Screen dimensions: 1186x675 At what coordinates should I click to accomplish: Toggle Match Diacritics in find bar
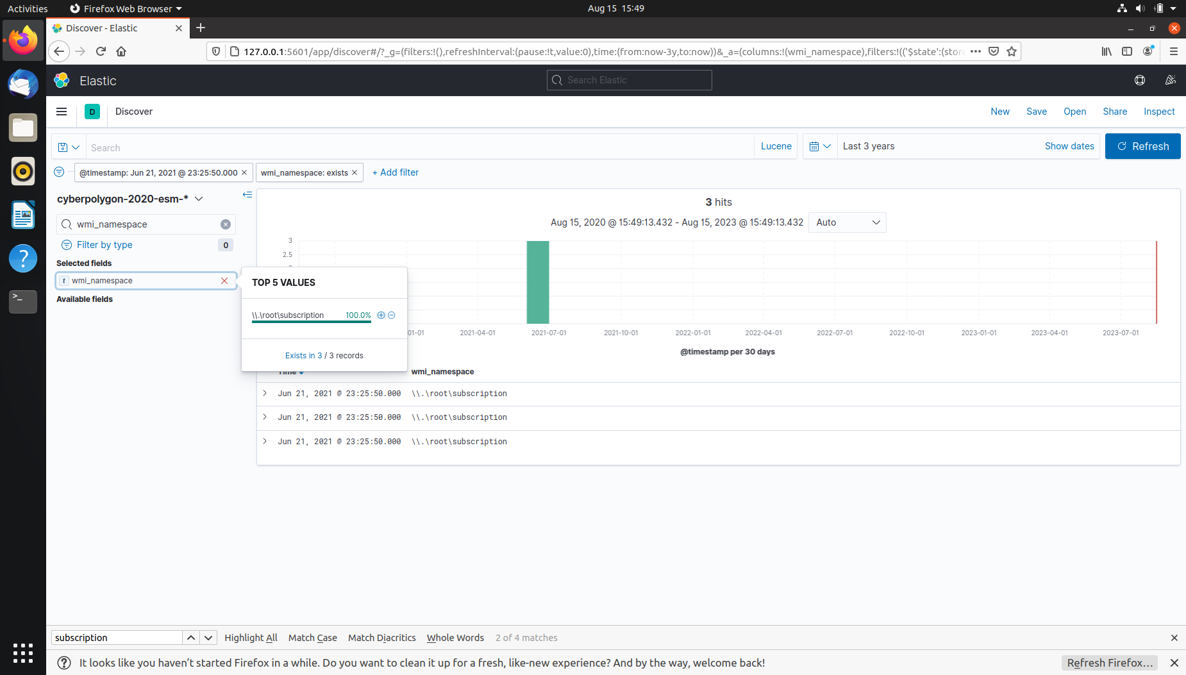(382, 638)
